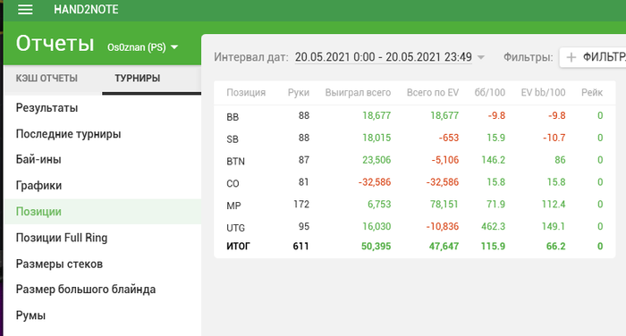Switch to the КЭШ ОТЧЕТЫ tab
This screenshot has height=336, width=626.
click(47, 79)
